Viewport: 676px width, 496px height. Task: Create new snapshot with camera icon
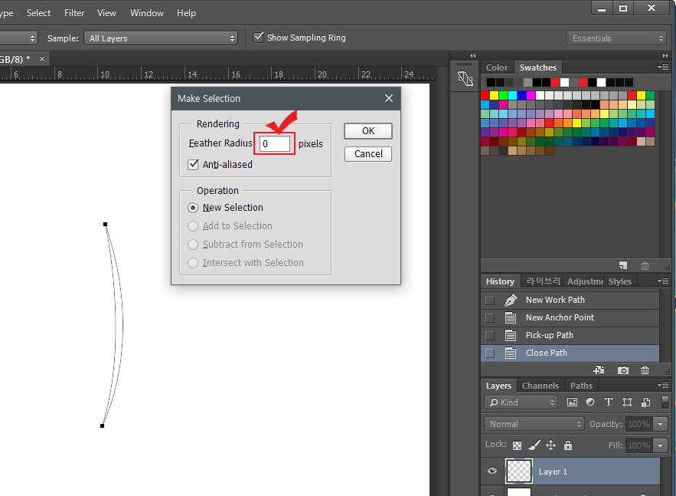(x=622, y=370)
